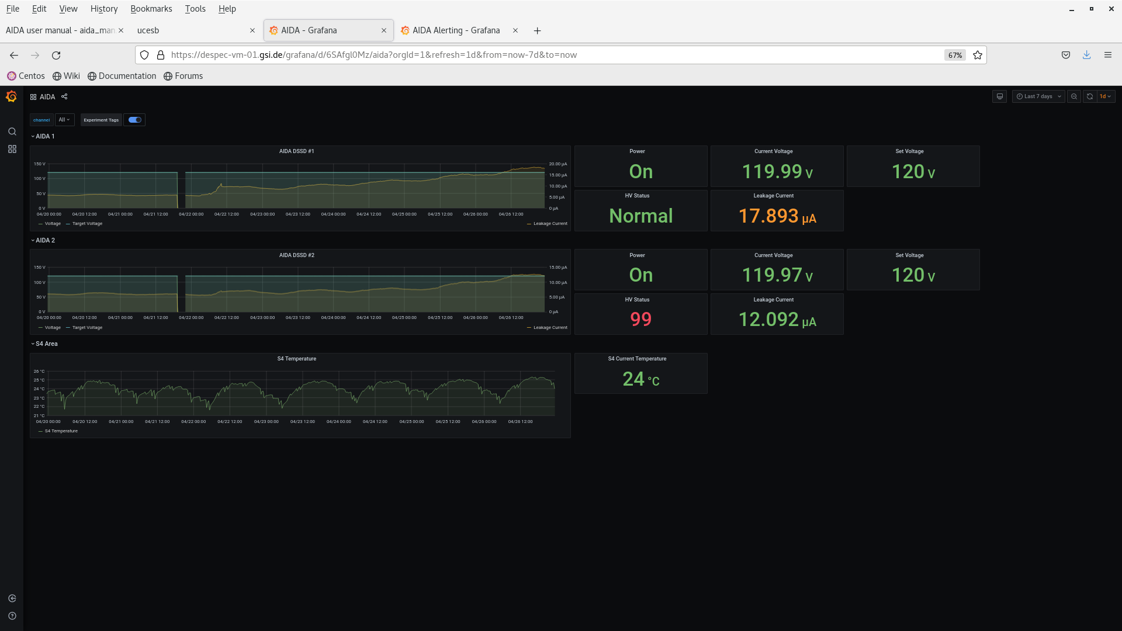Switch to the AIDA Alerting - Grafana tab

click(460, 30)
